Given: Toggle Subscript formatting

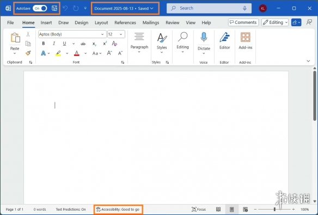Looking at the screenshot, I should click(94, 44).
